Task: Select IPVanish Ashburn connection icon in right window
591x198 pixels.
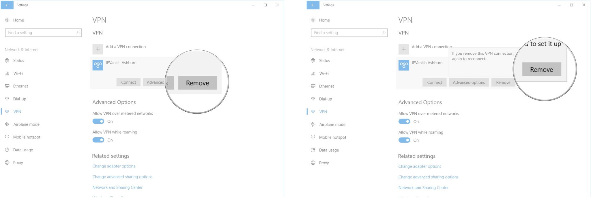Action: [x=404, y=65]
